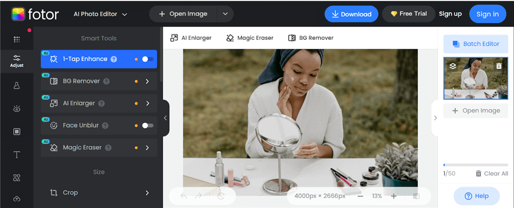The width and height of the screenshot is (514, 208).
Task: Expand the Magic Eraser panel chevron
Action: pos(147,147)
